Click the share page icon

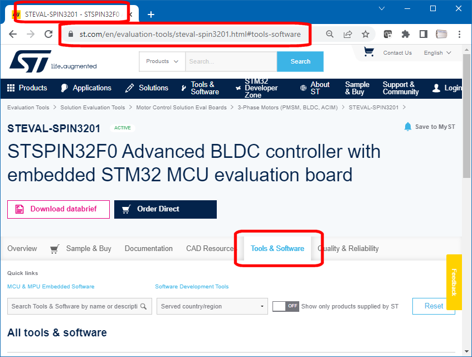[x=348, y=34]
